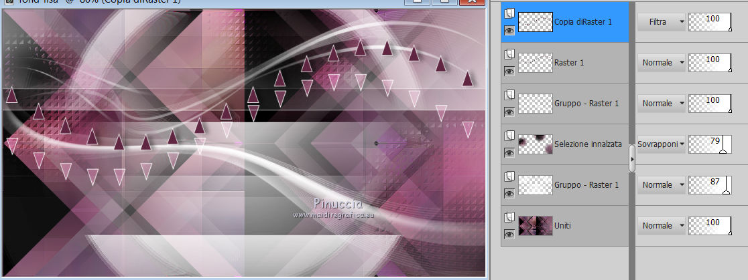The height and width of the screenshot is (280, 748).
Task: Click layer type icon of Gruppo - Raster 1 at opacity 100
Action: pos(509,95)
